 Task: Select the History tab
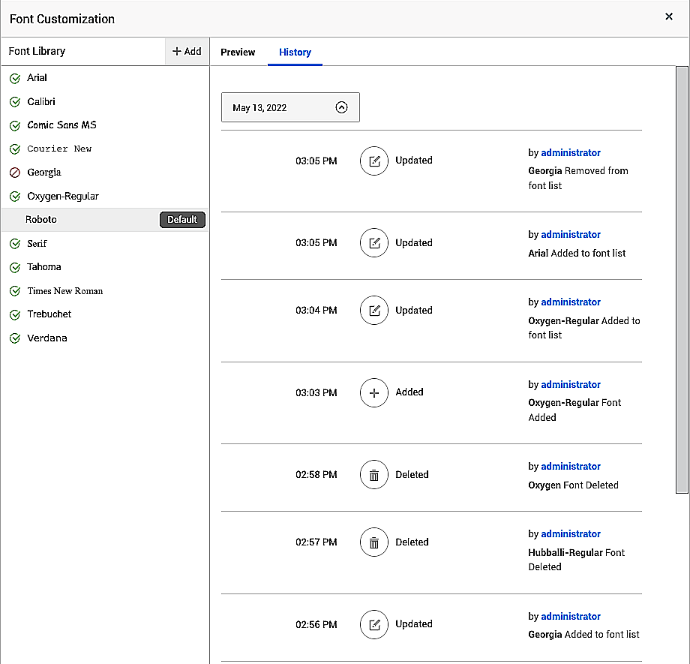pyautogui.click(x=295, y=52)
